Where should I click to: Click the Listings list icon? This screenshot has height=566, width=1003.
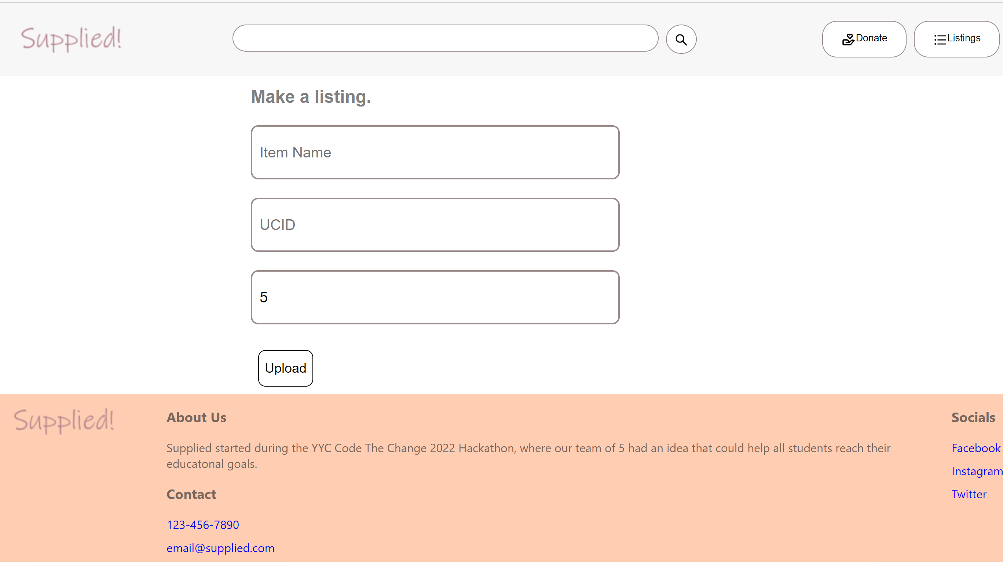point(940,39)
